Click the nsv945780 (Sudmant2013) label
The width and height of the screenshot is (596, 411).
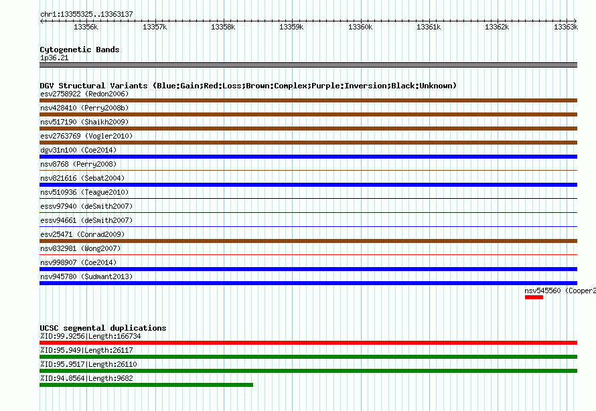tap(86, 276)
